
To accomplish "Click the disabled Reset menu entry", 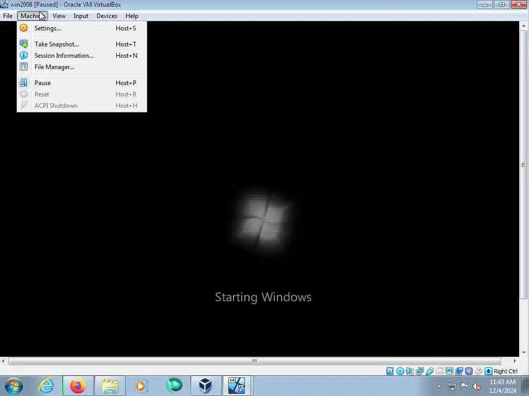I will 82,94.
